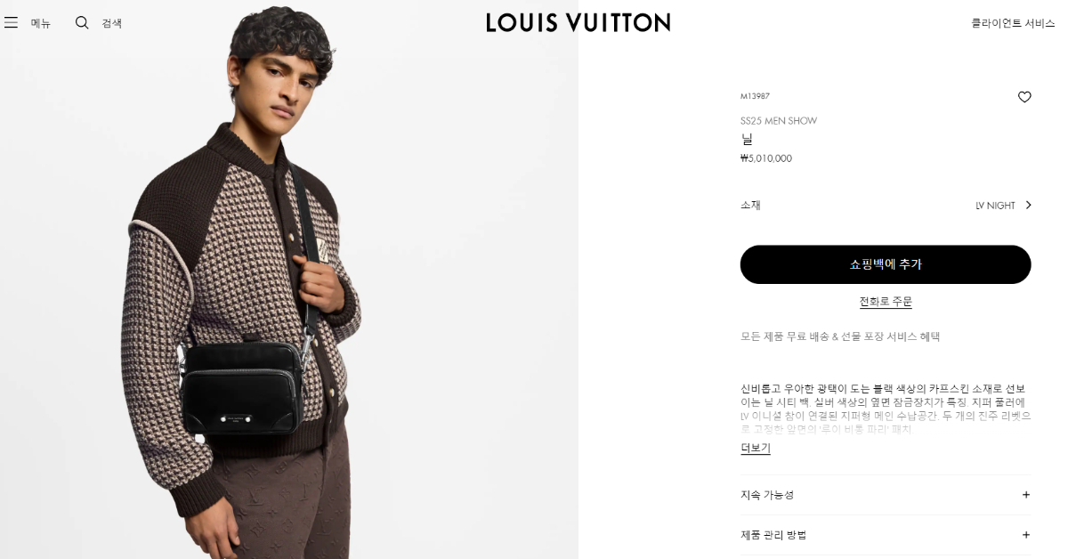Click the magnifying glass search icon
The width and height of the screenshot is (1068, 559).
pyautogui.click(x=82, y=22)
